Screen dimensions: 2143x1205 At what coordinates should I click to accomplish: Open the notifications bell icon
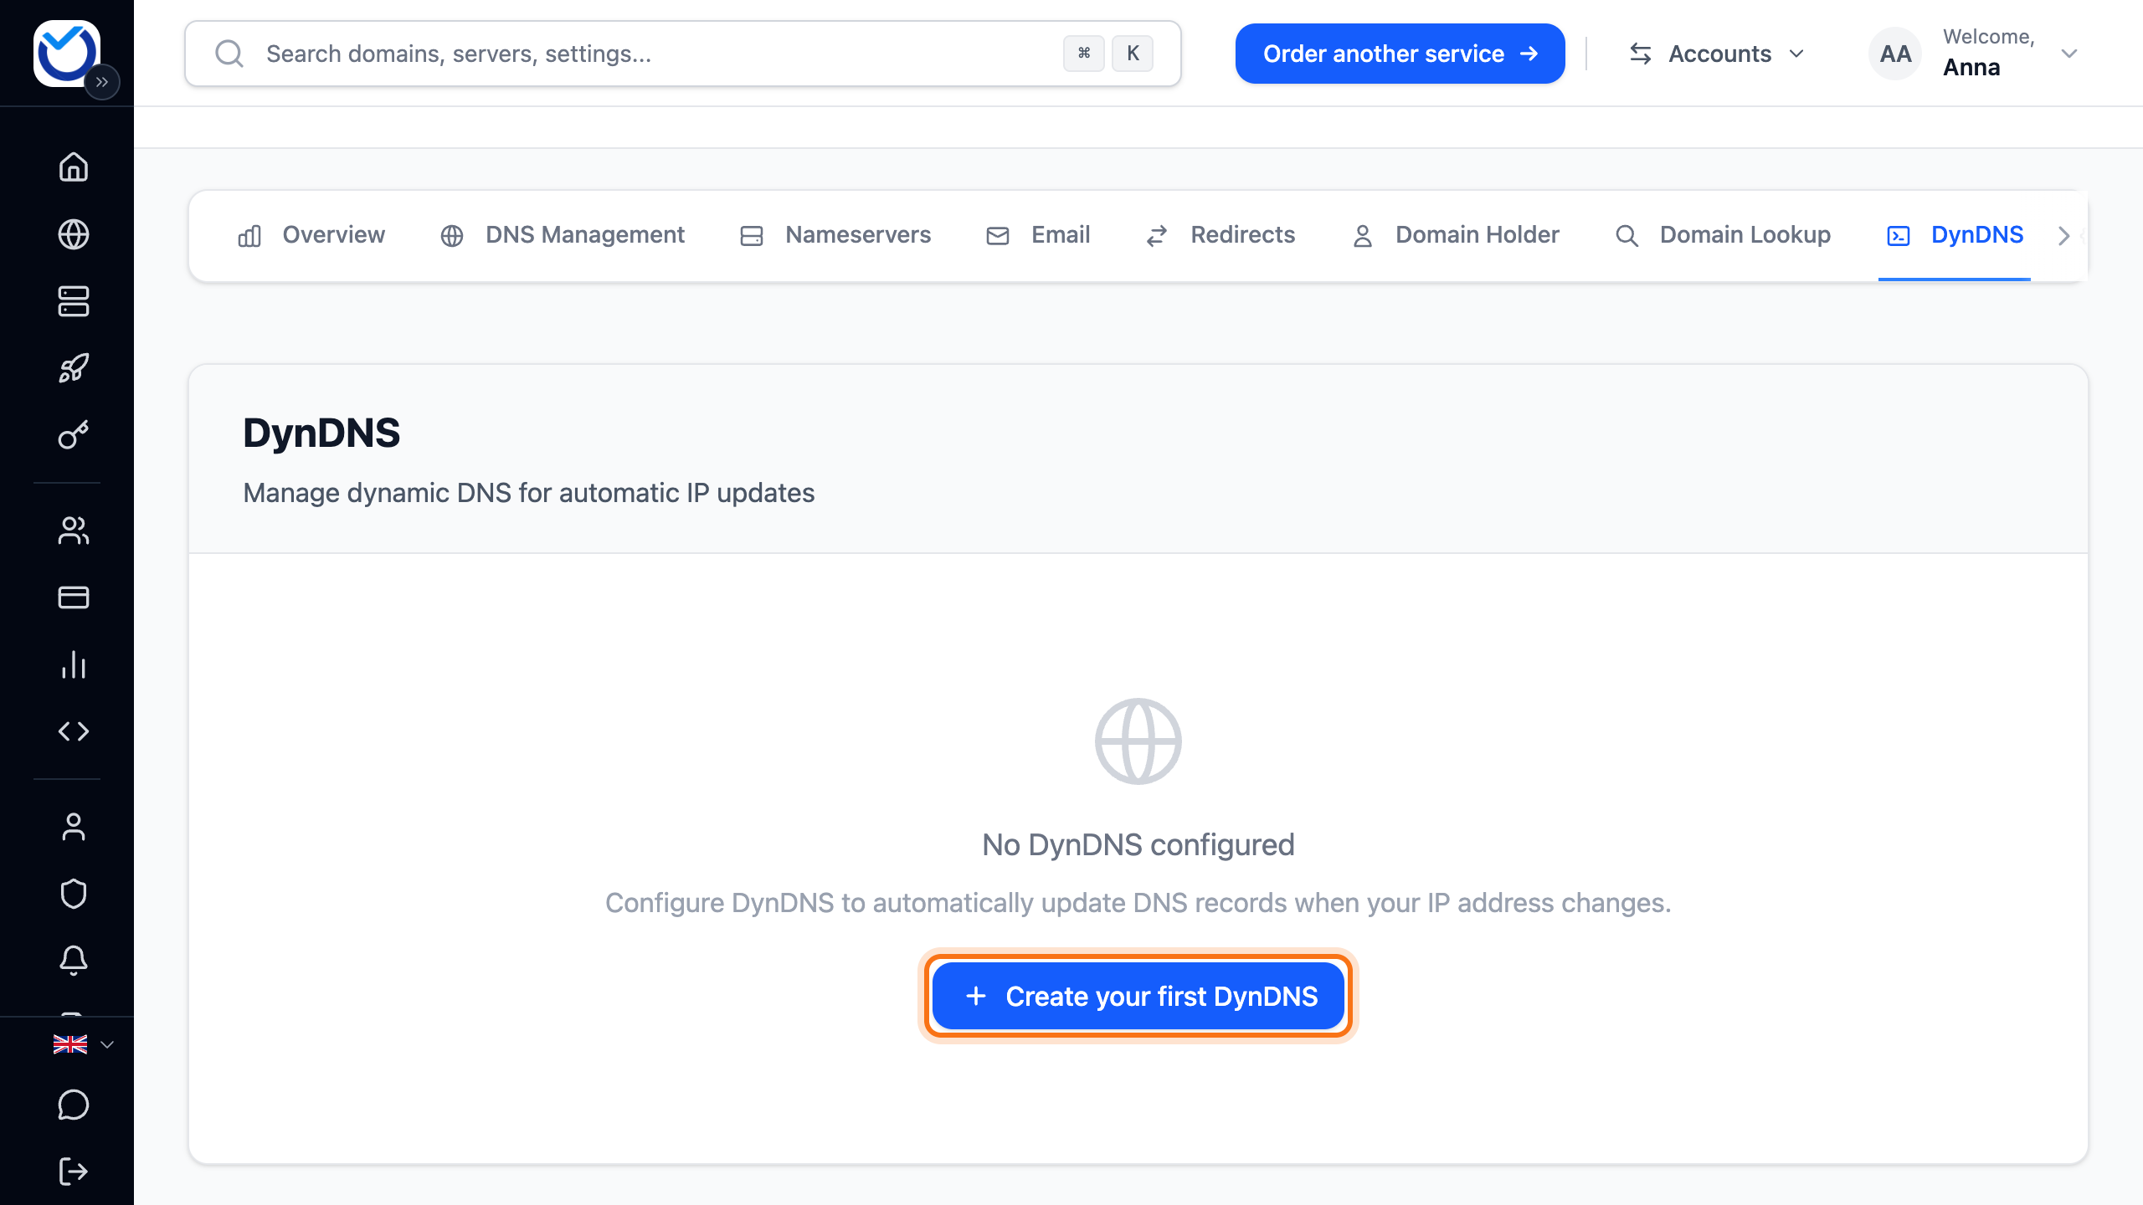click(74, 961)
